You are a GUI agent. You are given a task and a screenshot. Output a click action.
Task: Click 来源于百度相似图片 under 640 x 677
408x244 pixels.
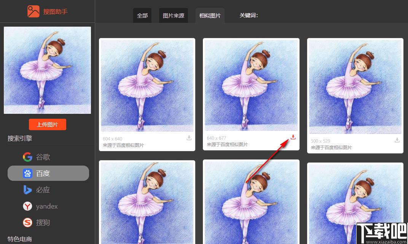point(227,144)
